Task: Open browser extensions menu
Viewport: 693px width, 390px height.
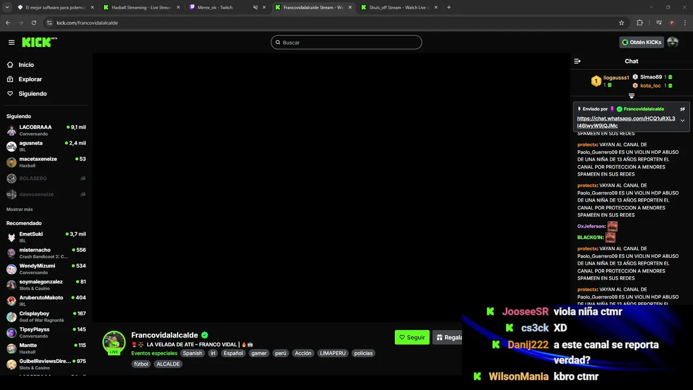Action: 639,23
